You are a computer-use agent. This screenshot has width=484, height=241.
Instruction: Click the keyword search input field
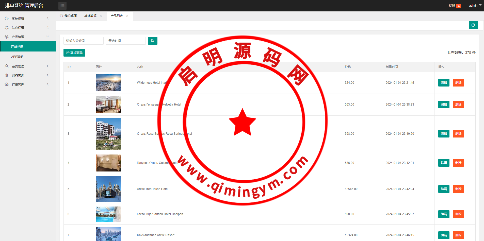point(83,41)
